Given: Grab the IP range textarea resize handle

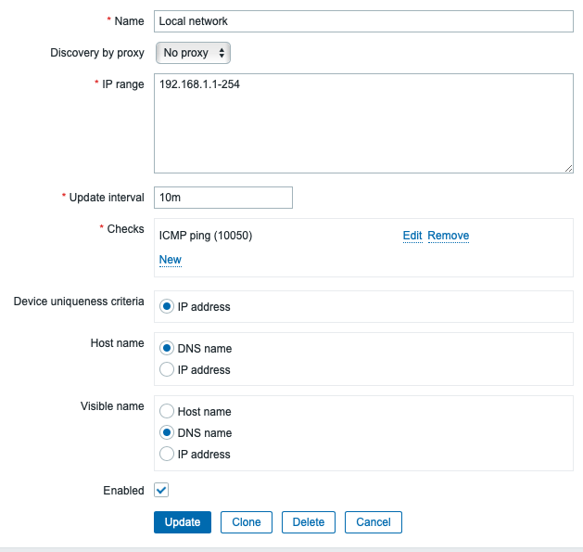Looking at the screenshot, I should click(569, 168).
